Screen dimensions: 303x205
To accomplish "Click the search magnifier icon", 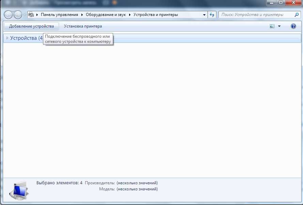I will point(296,15).
